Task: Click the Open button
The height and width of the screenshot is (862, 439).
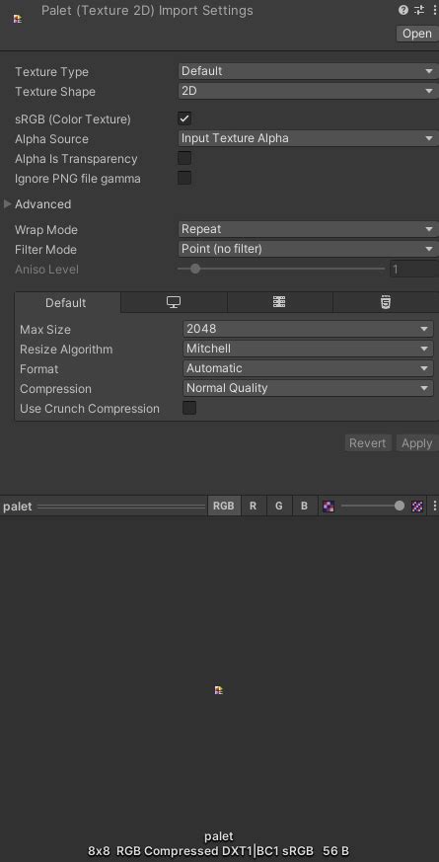Action: coord(417,34)
